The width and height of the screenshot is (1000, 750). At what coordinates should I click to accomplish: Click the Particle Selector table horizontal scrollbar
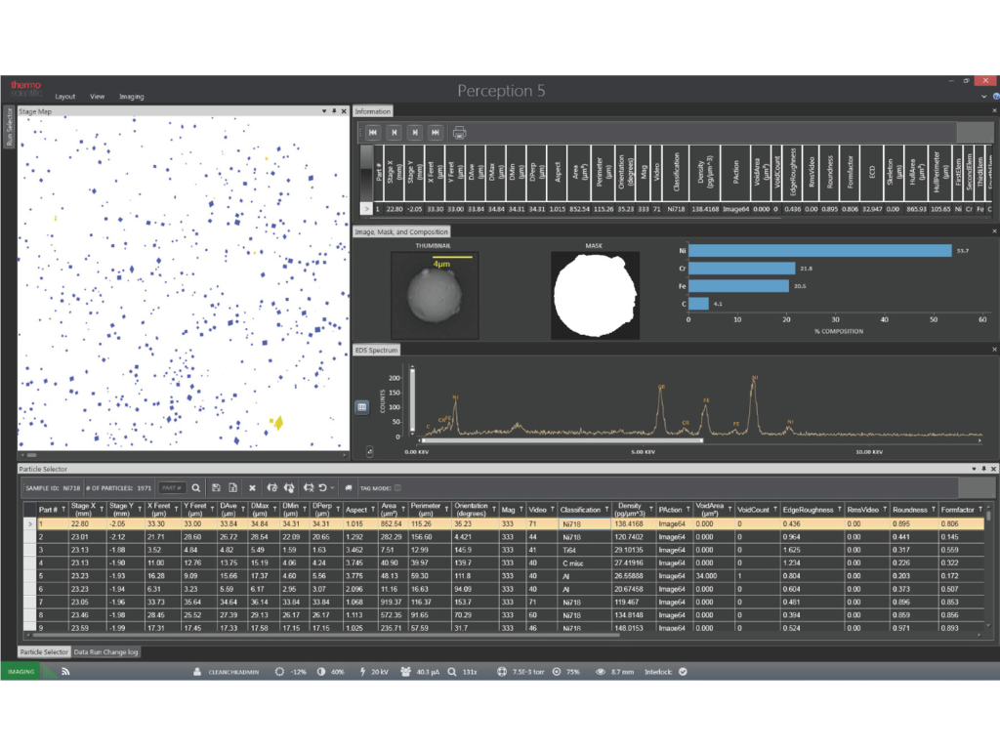pyautogui.click(x=326, y=635)
